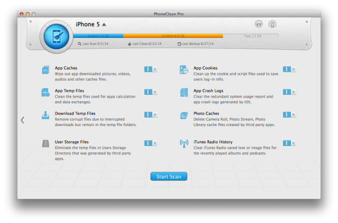This screenshot has width=338, height=223.
Task: Click the large PhoneClean broom logo
Action: coord(57,36)
